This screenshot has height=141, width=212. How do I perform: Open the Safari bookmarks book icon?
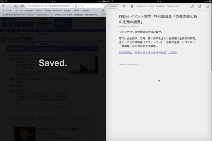16,6
